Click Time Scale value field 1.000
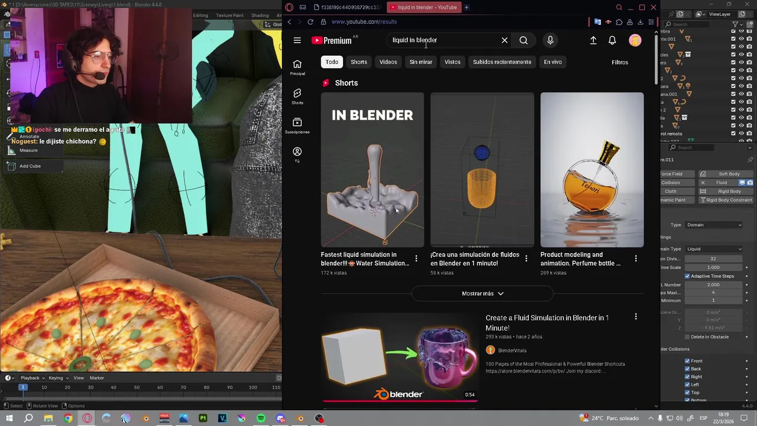The height and width of the screenshot is (426, 757). [x=713, y=267]
